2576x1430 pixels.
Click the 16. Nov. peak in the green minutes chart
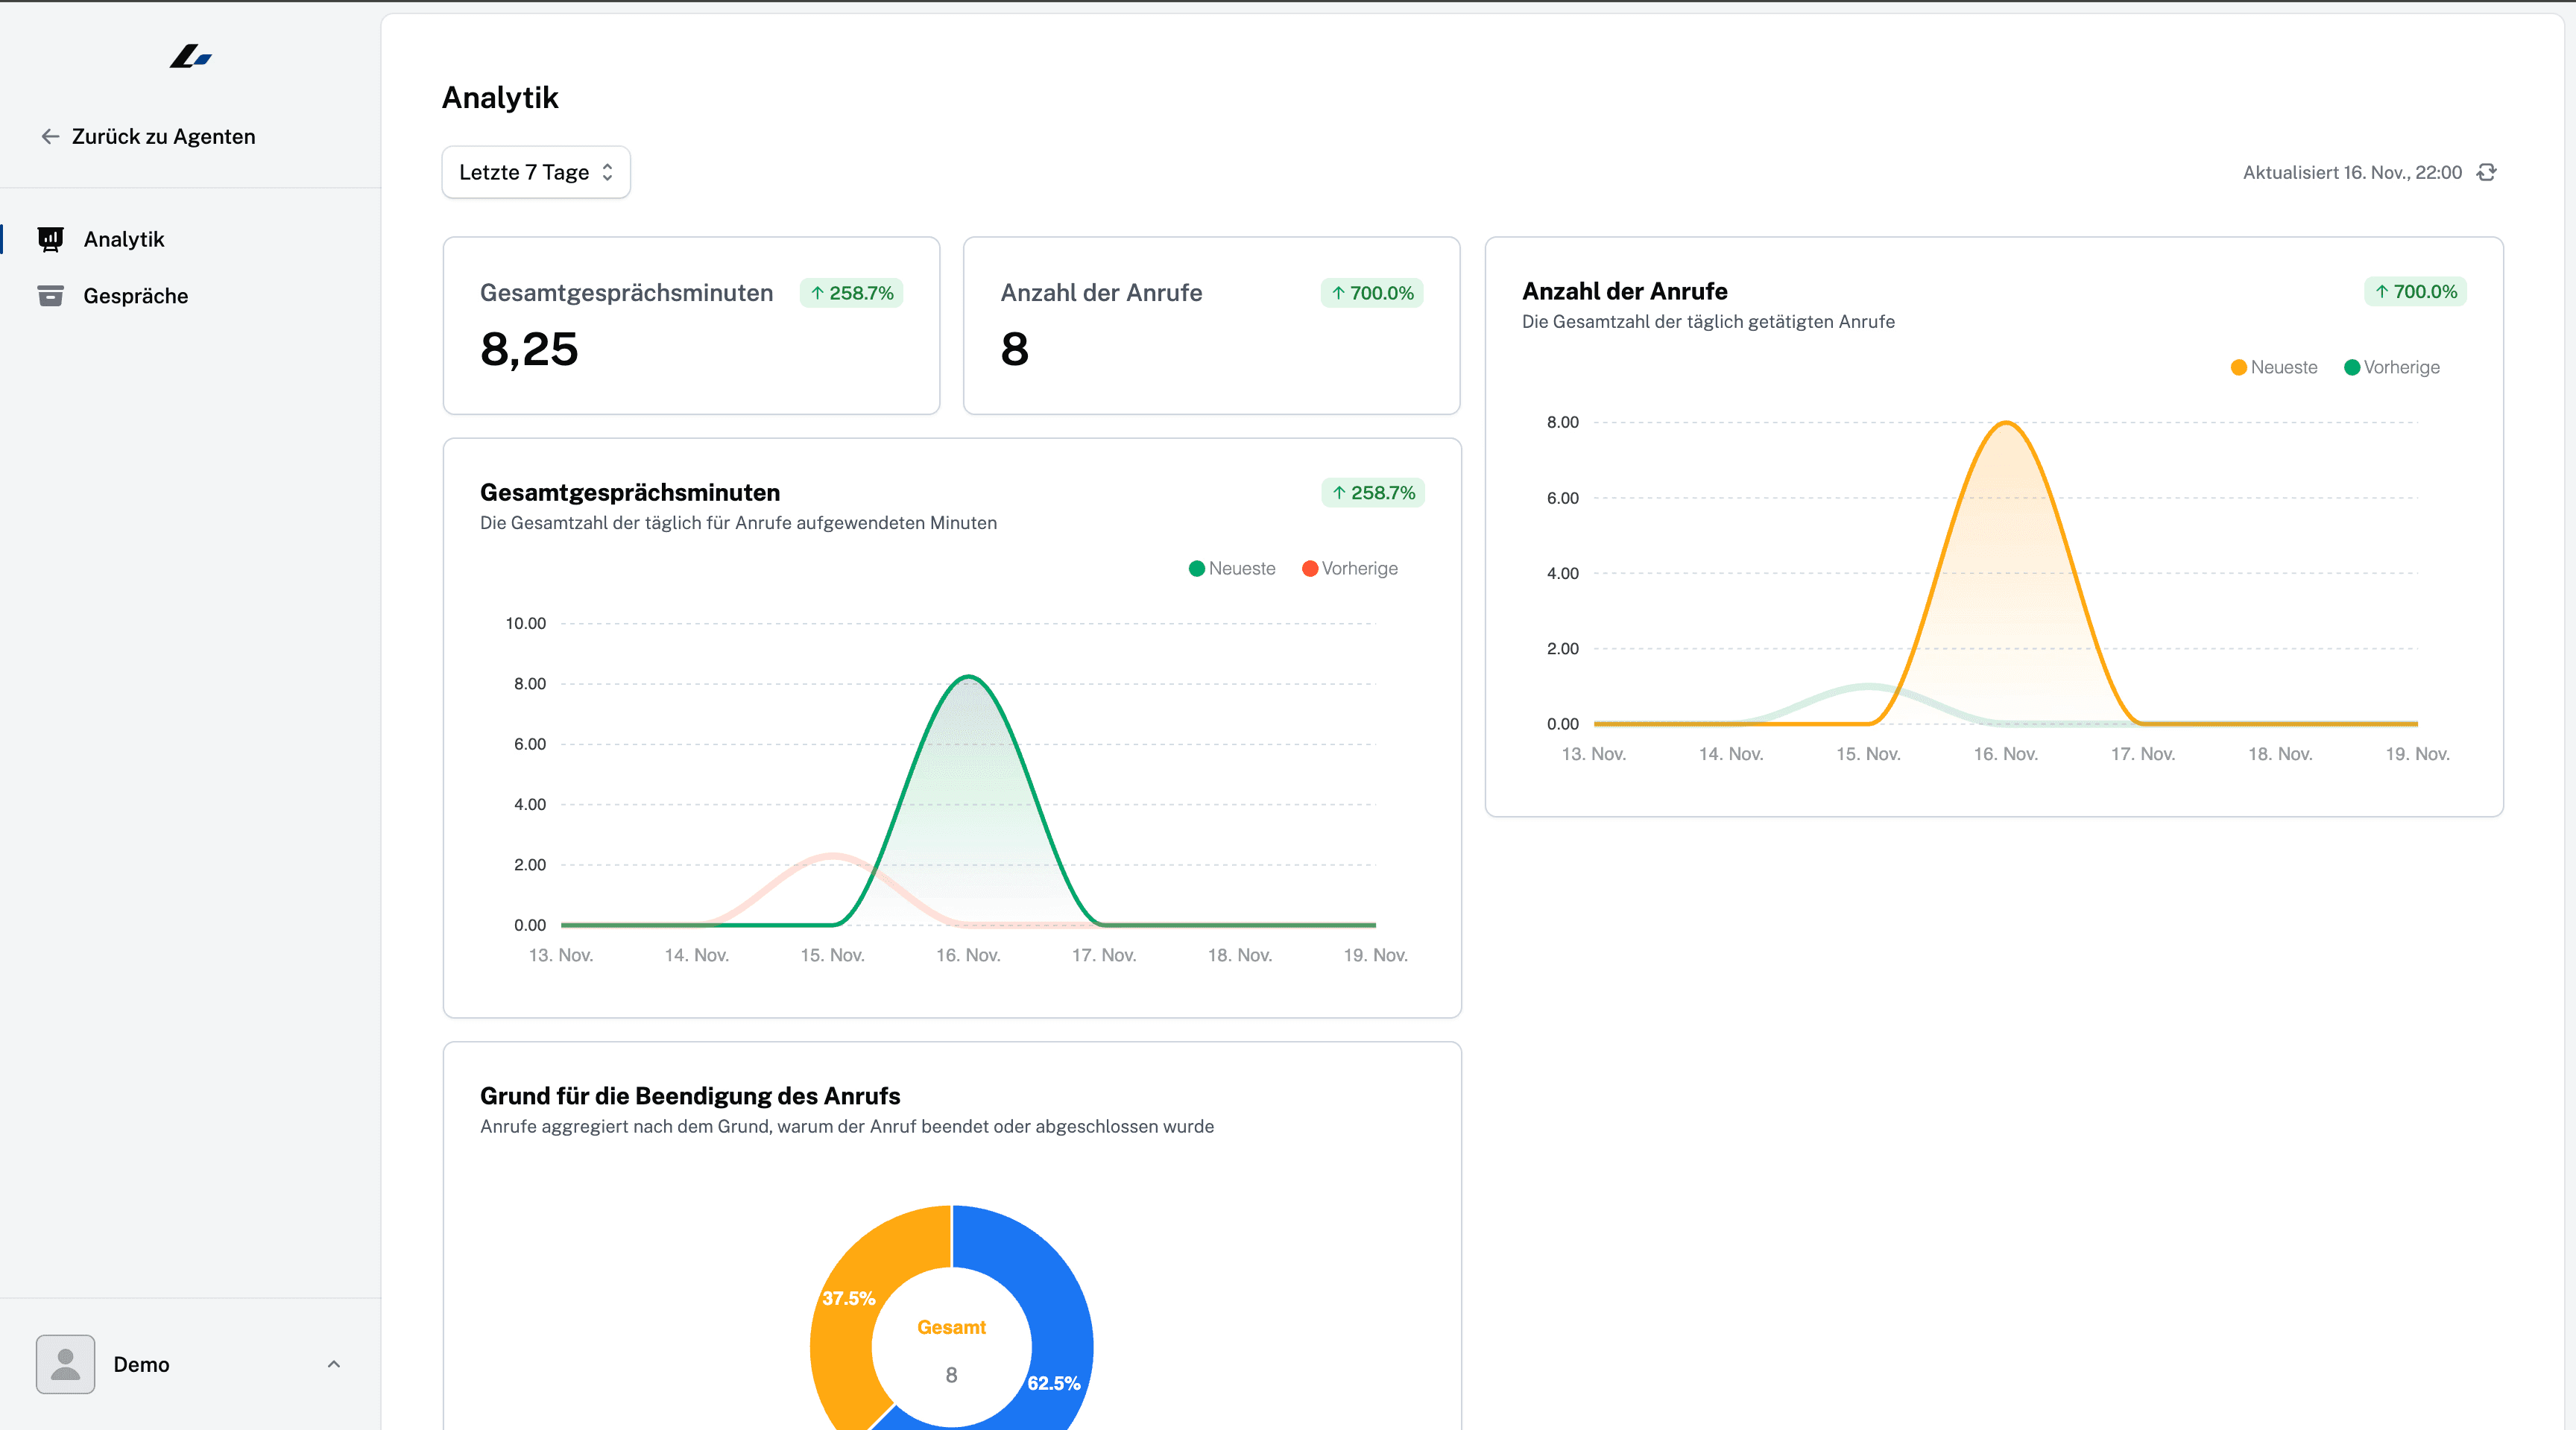tap(968, 678)
